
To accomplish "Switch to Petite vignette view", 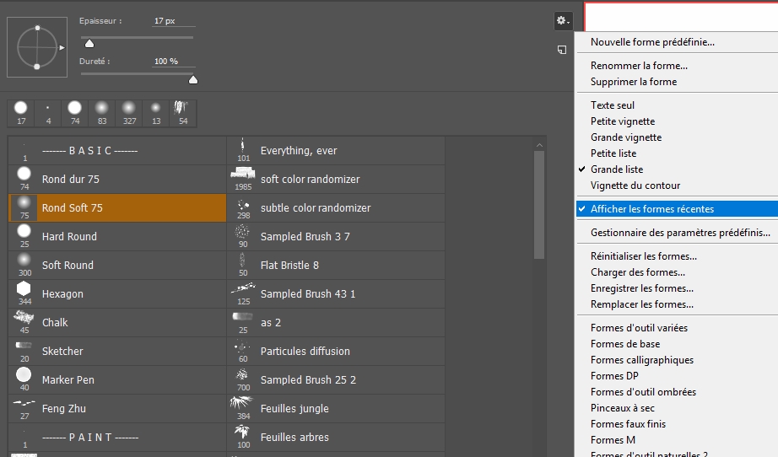I will (623, 121).
